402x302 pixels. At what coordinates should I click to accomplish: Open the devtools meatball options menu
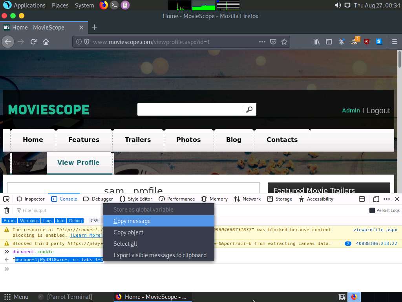pos(387,199)
